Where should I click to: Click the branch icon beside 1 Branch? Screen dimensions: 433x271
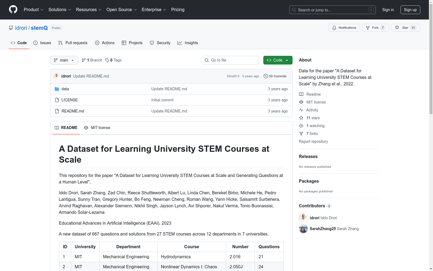coord(84,60)
